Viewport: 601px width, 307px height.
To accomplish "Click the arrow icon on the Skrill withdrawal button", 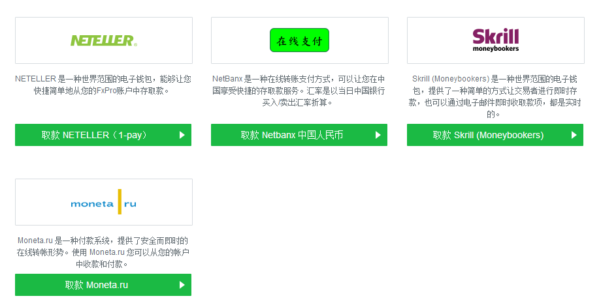I will [574, 136].
